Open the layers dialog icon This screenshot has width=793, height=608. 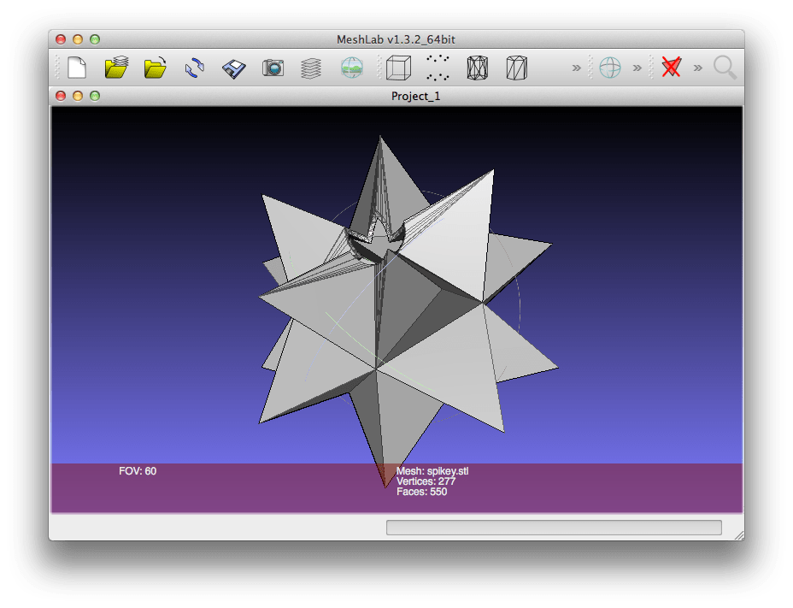pyautogui.click(x=312, y=68)
